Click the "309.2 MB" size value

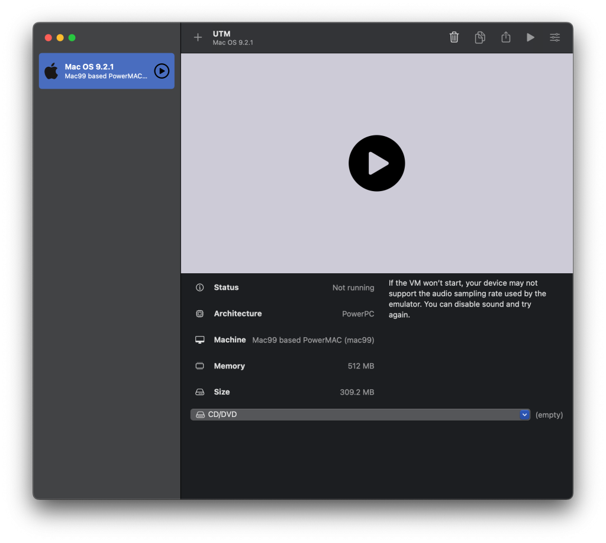(357, 392)
